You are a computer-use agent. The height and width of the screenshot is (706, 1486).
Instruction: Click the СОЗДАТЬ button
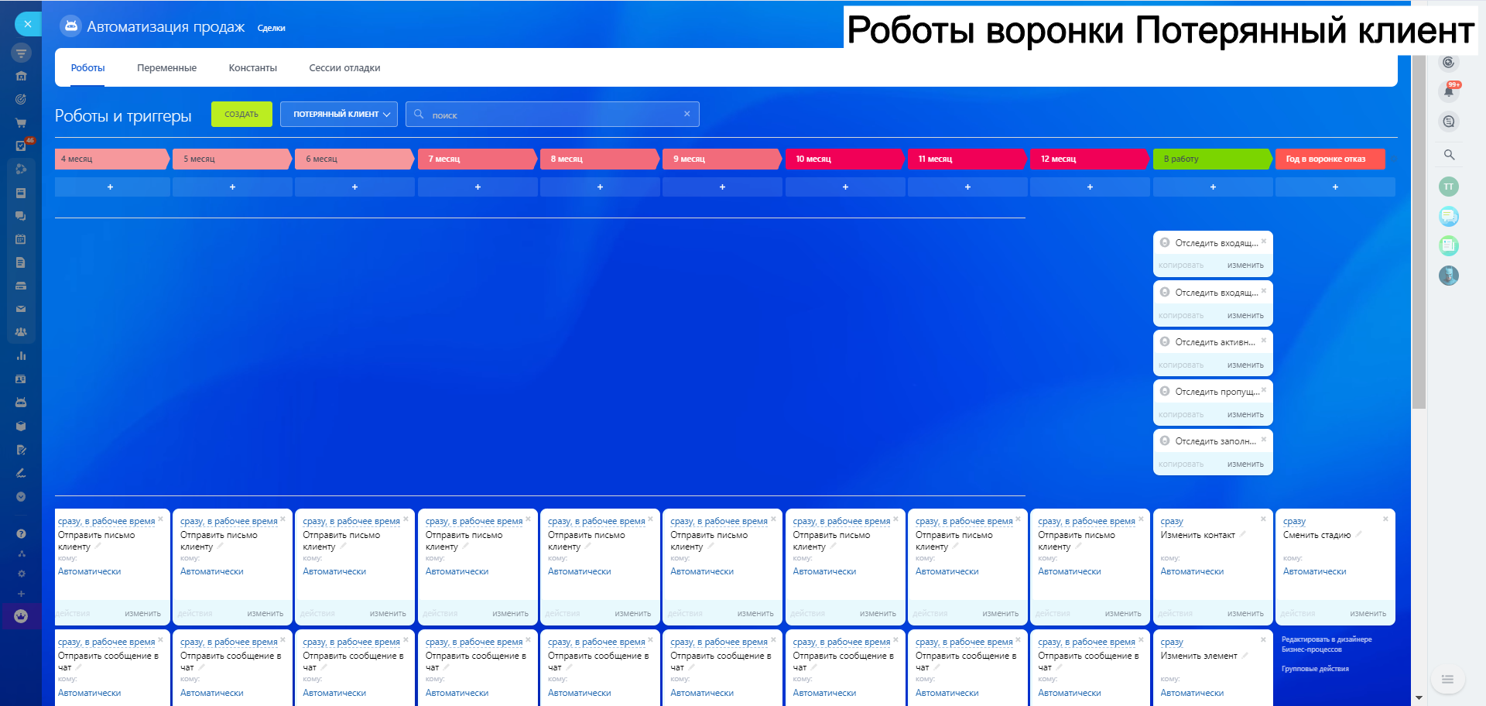coord(241,114)
